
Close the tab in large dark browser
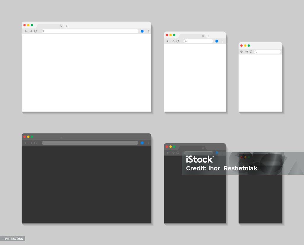tap(61, 138)
